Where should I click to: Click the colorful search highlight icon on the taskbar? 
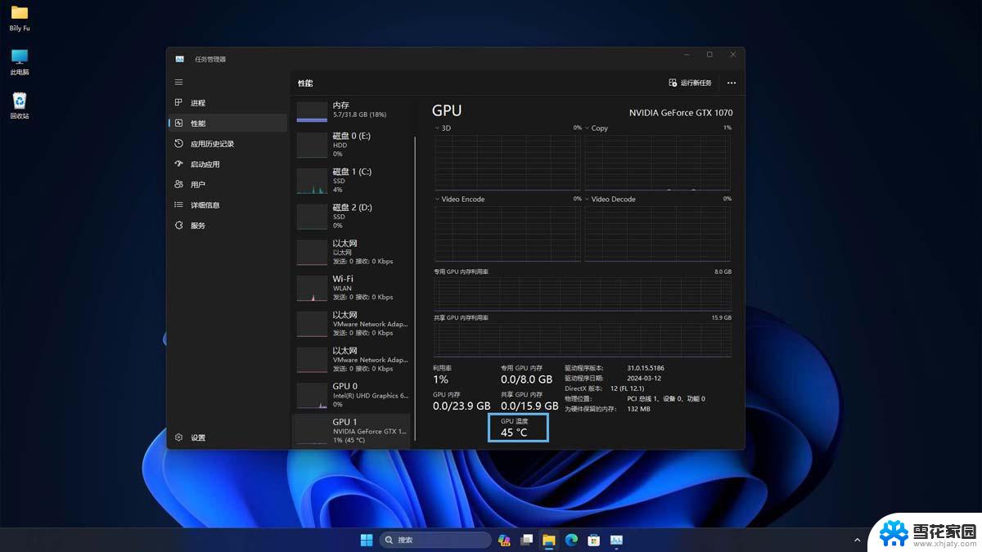click(505, 540)
